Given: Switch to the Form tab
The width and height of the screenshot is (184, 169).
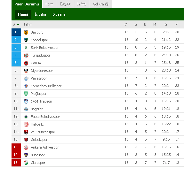Looking at the screenshot, I should click(49, 4).
